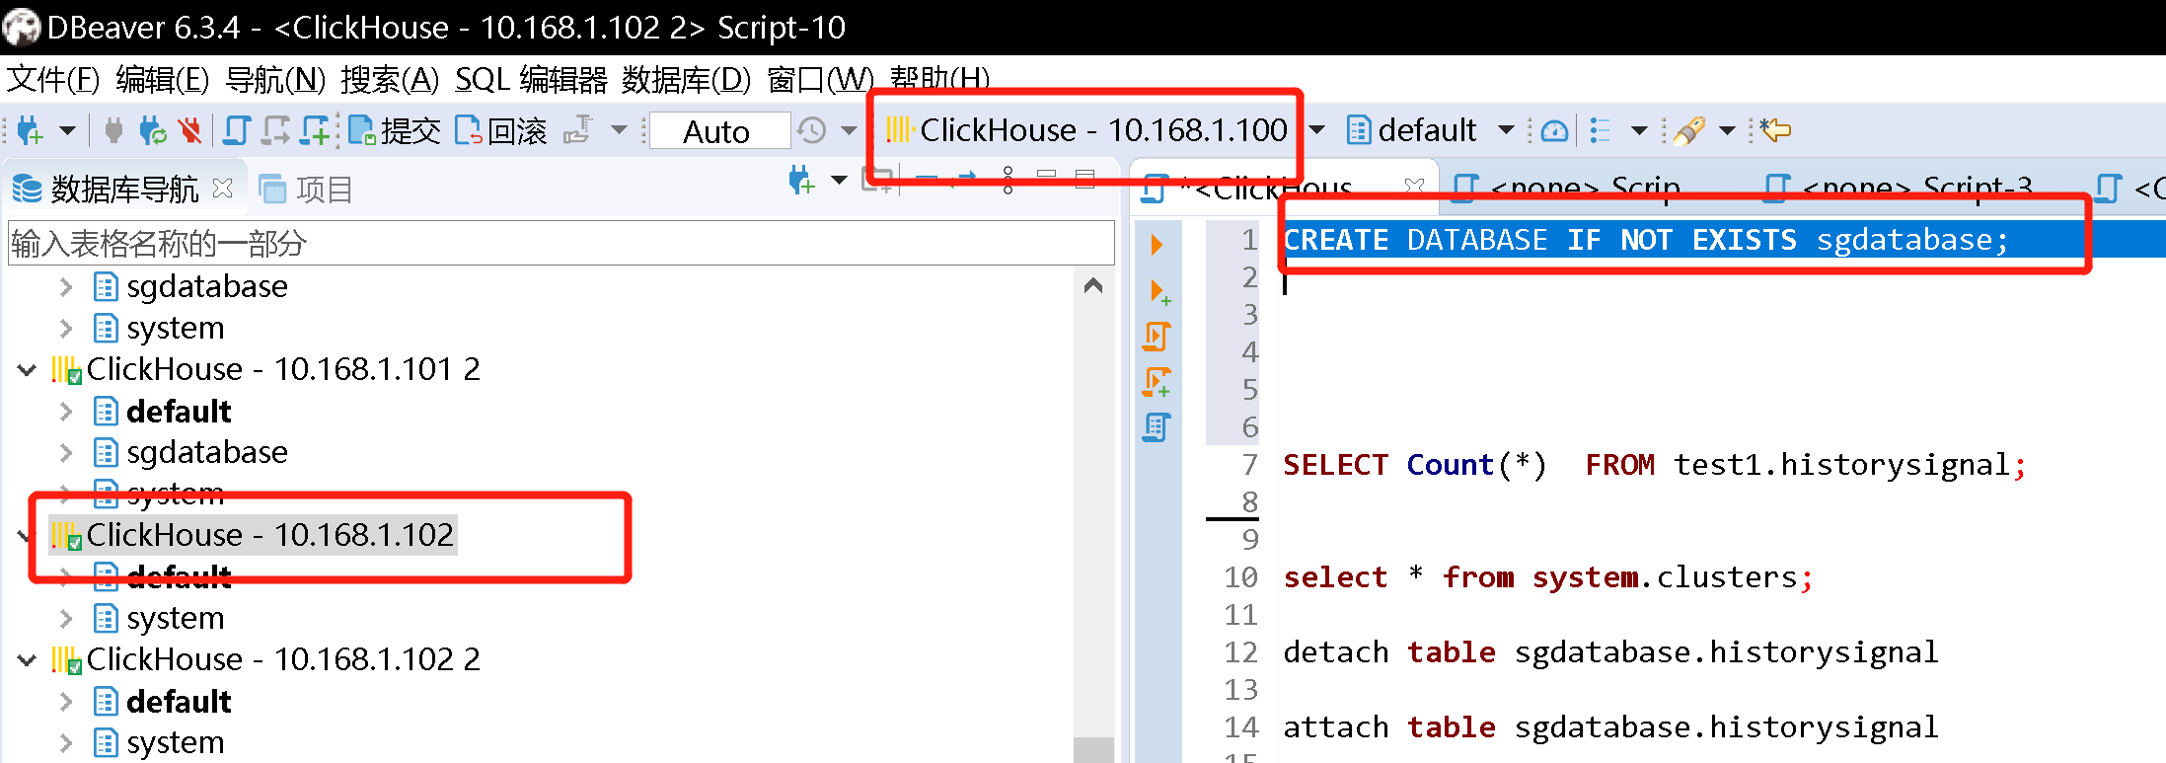Click the active connection ClickHouse - 10.168.1.100 selector
Viewport: 2166px width, 763px height.
(x=1086, y=129)
